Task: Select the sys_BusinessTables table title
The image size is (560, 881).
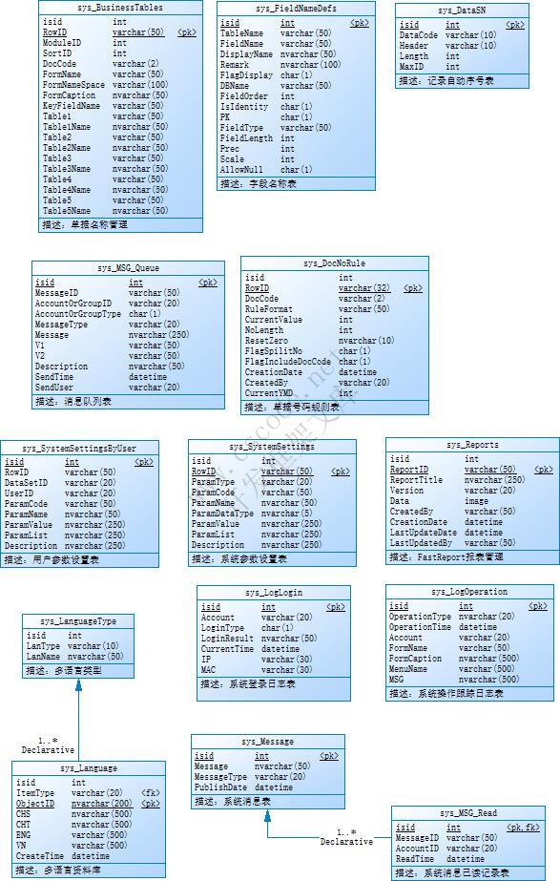Action: [x=120, y=8]
